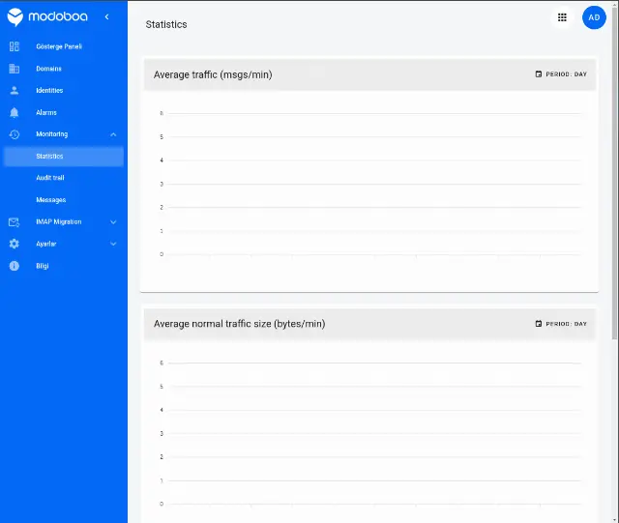
Task: Expand the IMAP Migration chevron
Action: [113, 222]
